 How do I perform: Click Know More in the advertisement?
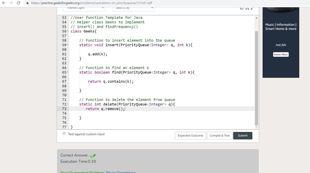click(281, 54)
